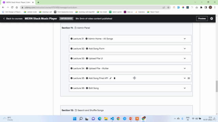Expand Lecture 35 Add Song Final API chevron
The width and height of the screenshot is (218, 122).
pos(185,78)
